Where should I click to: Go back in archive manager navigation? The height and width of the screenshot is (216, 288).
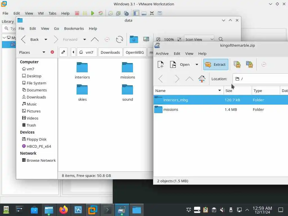coord(161,79)
